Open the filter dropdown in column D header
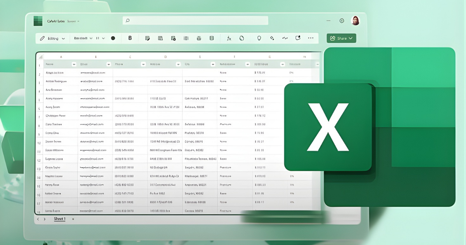This screenshot has height=245, width=466. pyautogui.click(x=178, y=64)
